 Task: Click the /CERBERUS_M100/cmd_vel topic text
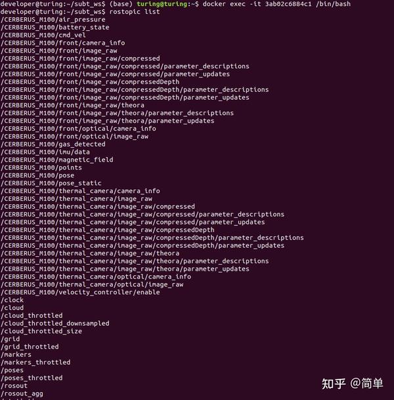pyautogui.click(x=43, y=35)
